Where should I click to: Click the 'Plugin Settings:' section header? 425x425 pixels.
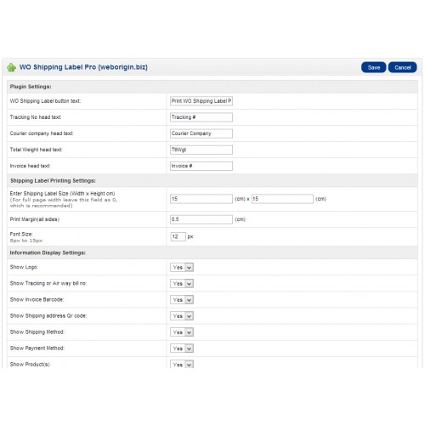[x=31, y=87]
